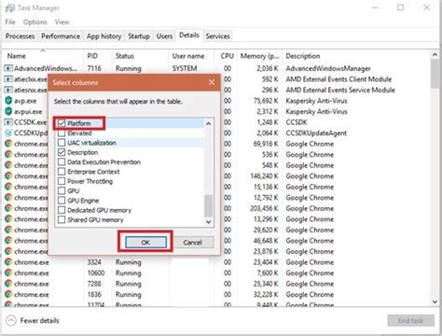Enable the GPU Engine checkbox
The width and height of the screenshot is (442, 336).
[x=62, y=201]
